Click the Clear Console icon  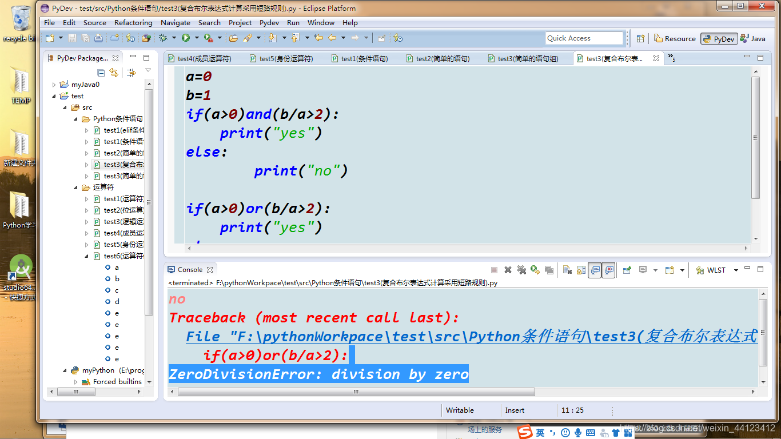click(567, 270)
